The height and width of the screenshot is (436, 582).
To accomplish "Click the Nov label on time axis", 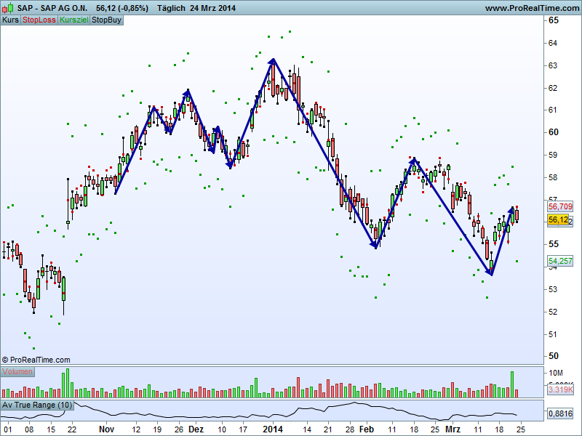I will (x=106, y=429).
